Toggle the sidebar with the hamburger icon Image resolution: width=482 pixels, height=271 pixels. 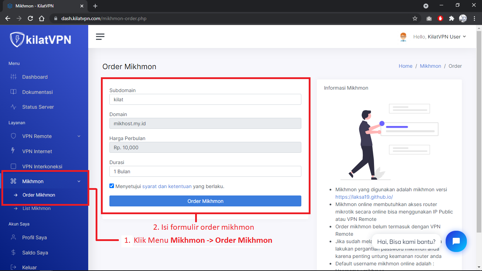[x=100, y=36]
